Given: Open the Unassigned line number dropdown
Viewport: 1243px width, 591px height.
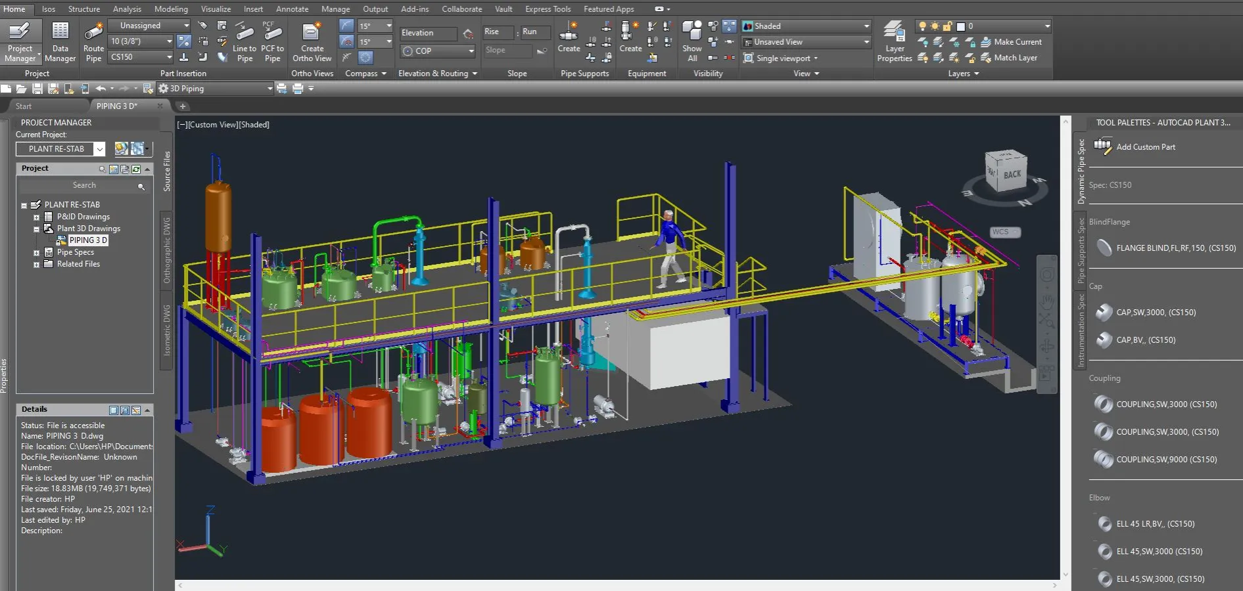Looking at the screenshot, I should click(149, 26).
